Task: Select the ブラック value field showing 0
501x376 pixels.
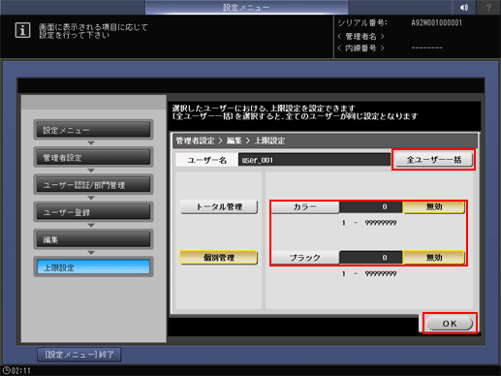Action: [x=371, y=258]
